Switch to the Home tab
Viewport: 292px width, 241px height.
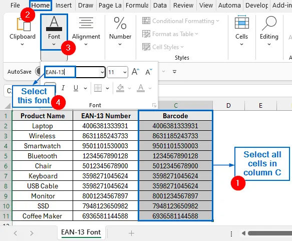pyautogui.click(x=41, y=5)
